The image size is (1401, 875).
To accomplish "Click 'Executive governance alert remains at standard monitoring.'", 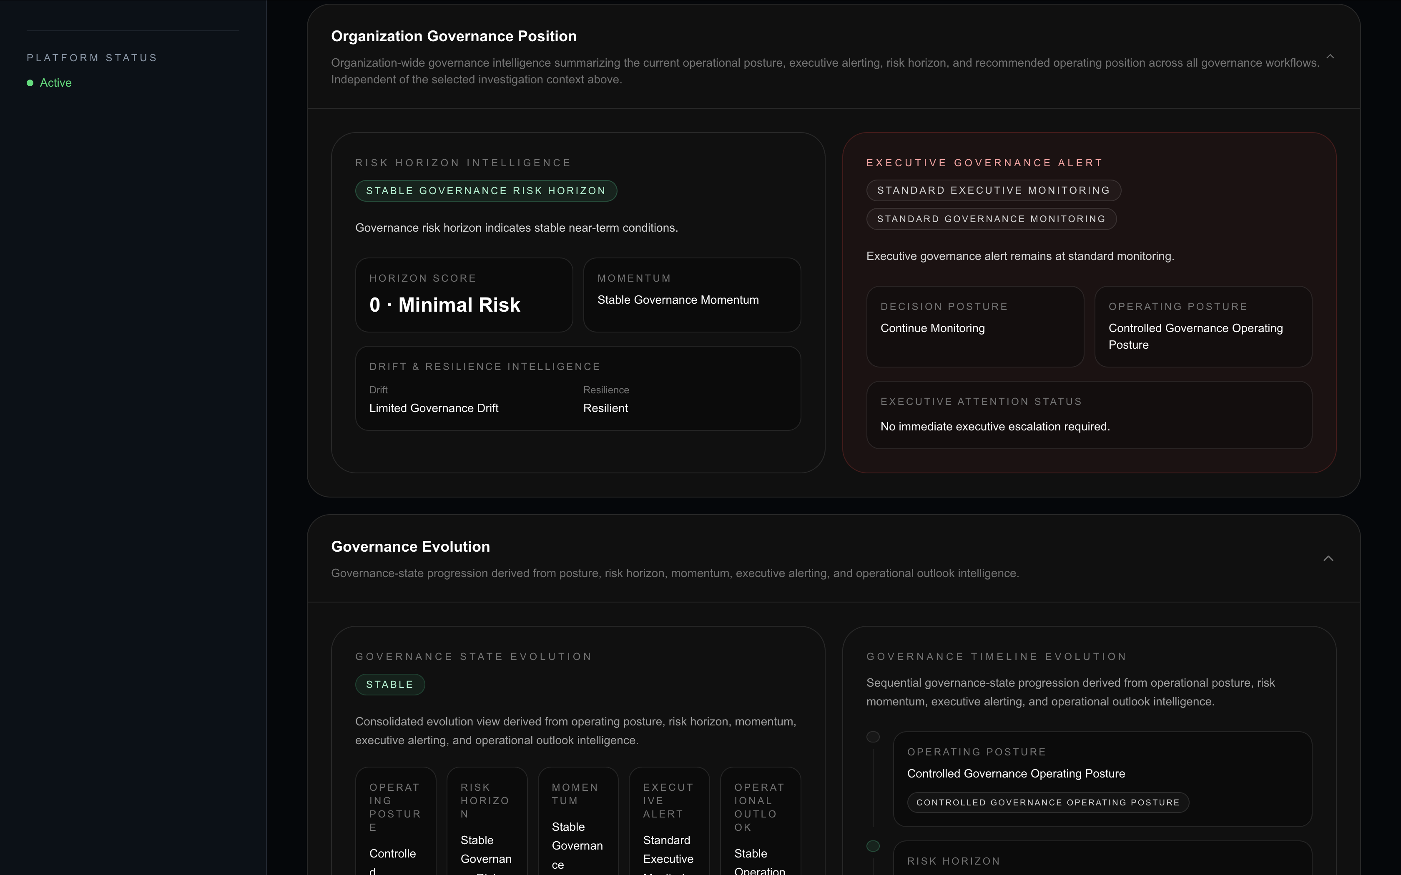I will (1020, 256).
